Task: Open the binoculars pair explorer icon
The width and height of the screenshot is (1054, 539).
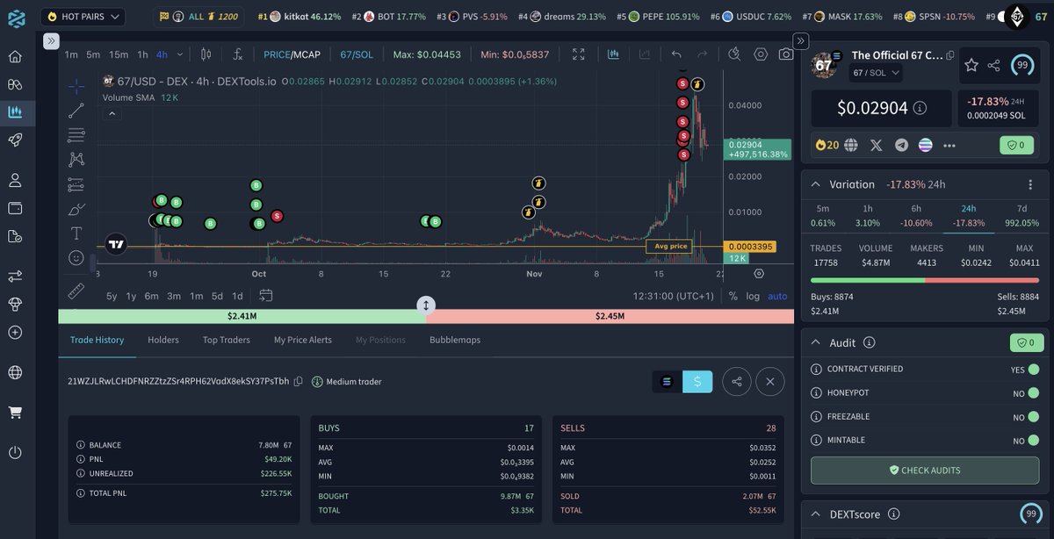Action: 15,84
